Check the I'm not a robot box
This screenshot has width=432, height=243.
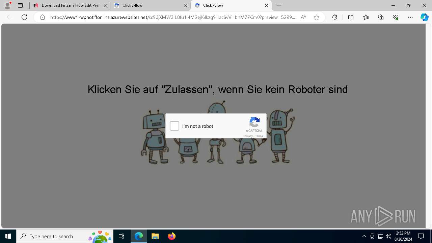tap(174, 126)
